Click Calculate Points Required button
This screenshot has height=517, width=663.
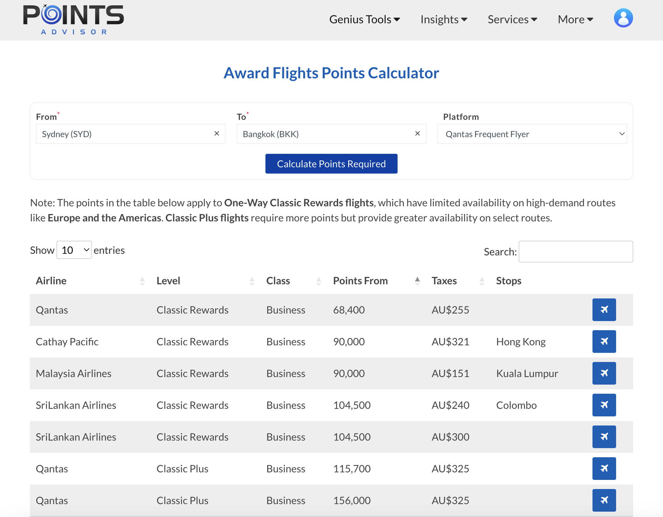[331, 164]
